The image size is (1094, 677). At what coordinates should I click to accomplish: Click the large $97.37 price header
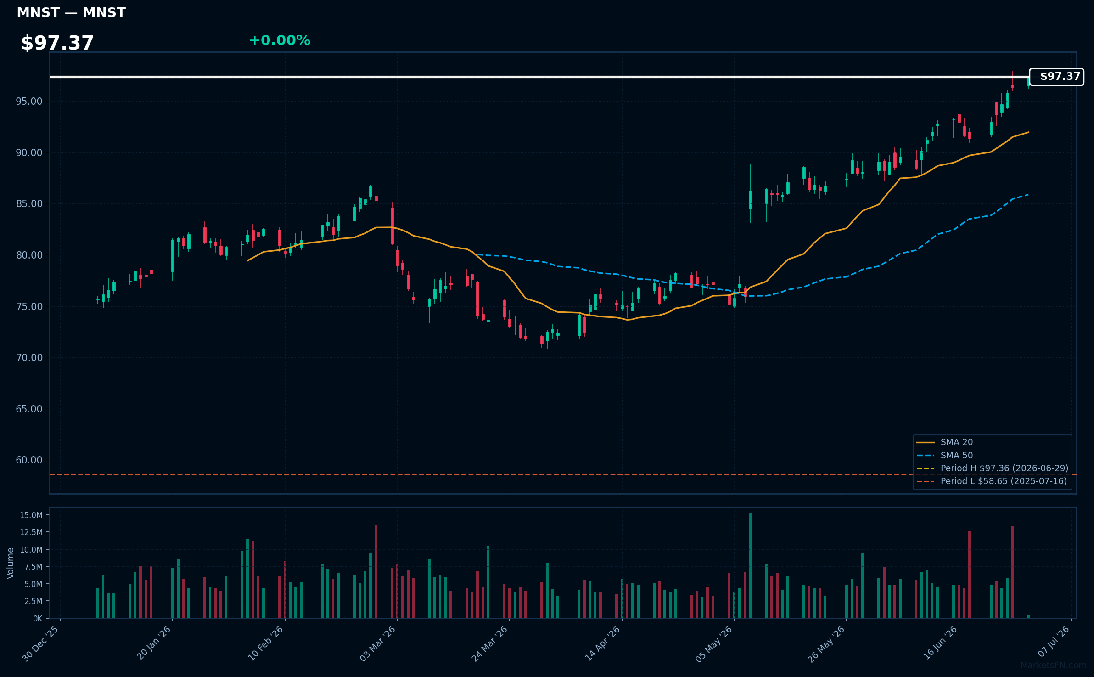coord(57,43)
